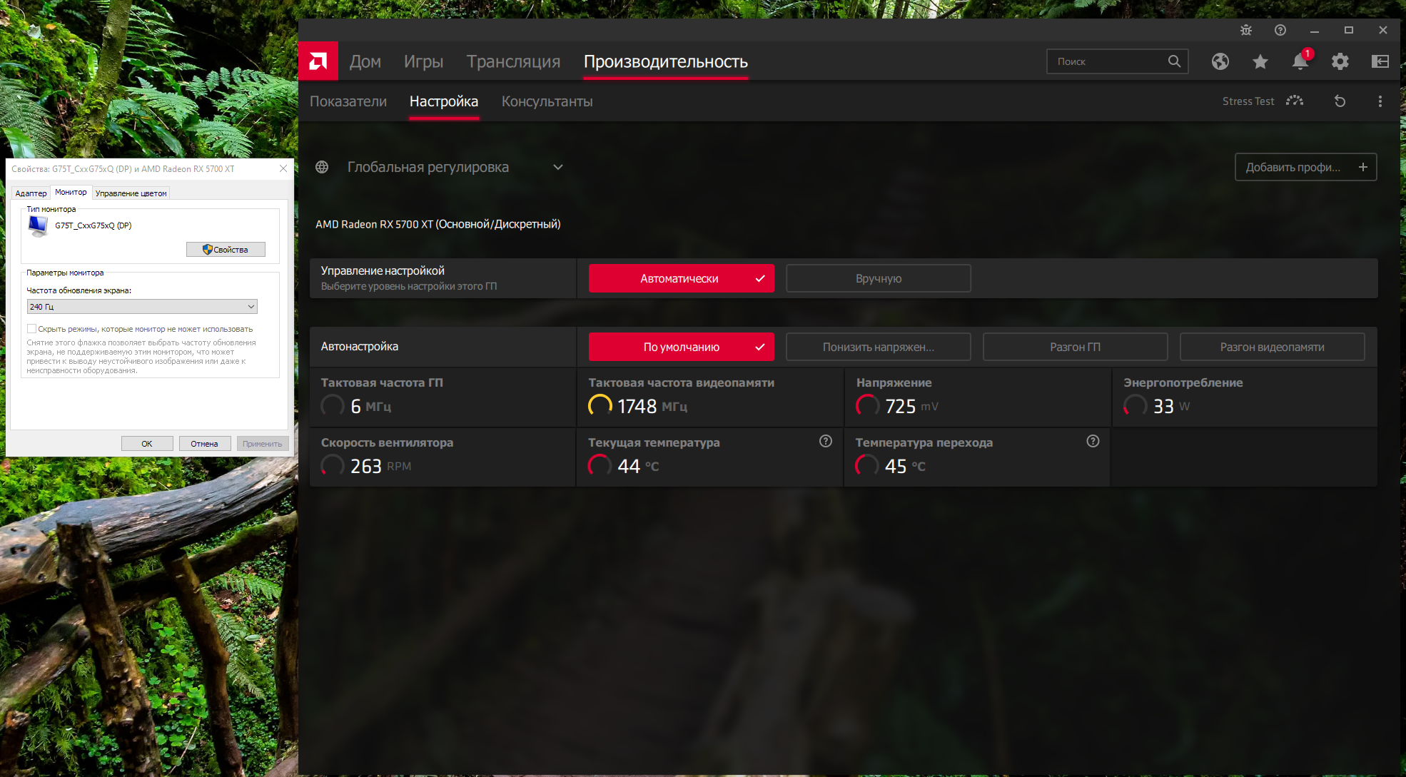
Task: Click the reset arrow icon next to Stress Test
Action: tap(1340, 101)
